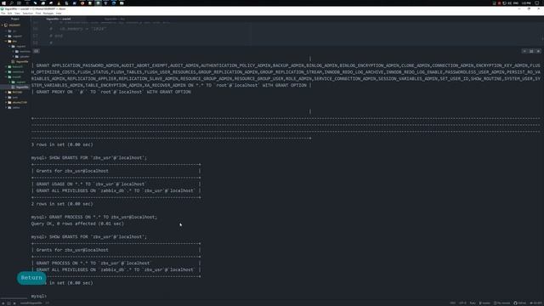Open the Windows Start menu

(3, 3)
